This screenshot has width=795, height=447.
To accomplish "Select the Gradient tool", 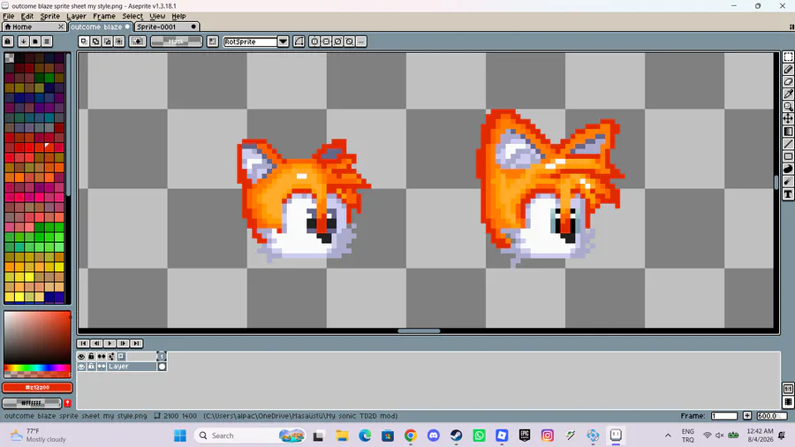I will 788,132.
